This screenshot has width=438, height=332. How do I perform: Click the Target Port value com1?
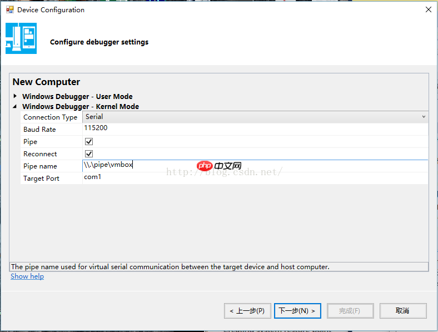pos(92,177)
